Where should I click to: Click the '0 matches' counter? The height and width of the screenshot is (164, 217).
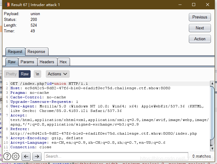[202, 156]
